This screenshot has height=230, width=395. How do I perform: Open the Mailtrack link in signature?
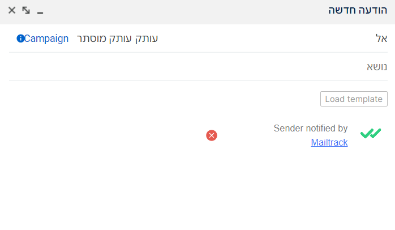click(329, 143)
